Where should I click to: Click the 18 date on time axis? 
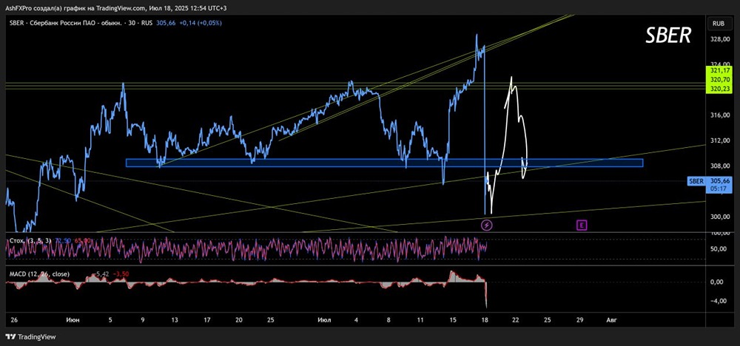point(485,320)
